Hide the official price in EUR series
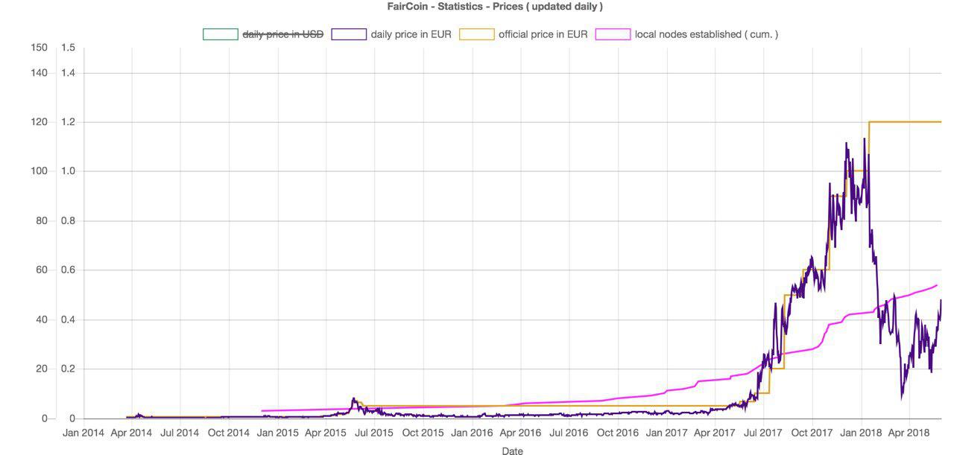The height and width of the screenshot is (455, 954). click(x=543, y=34)
